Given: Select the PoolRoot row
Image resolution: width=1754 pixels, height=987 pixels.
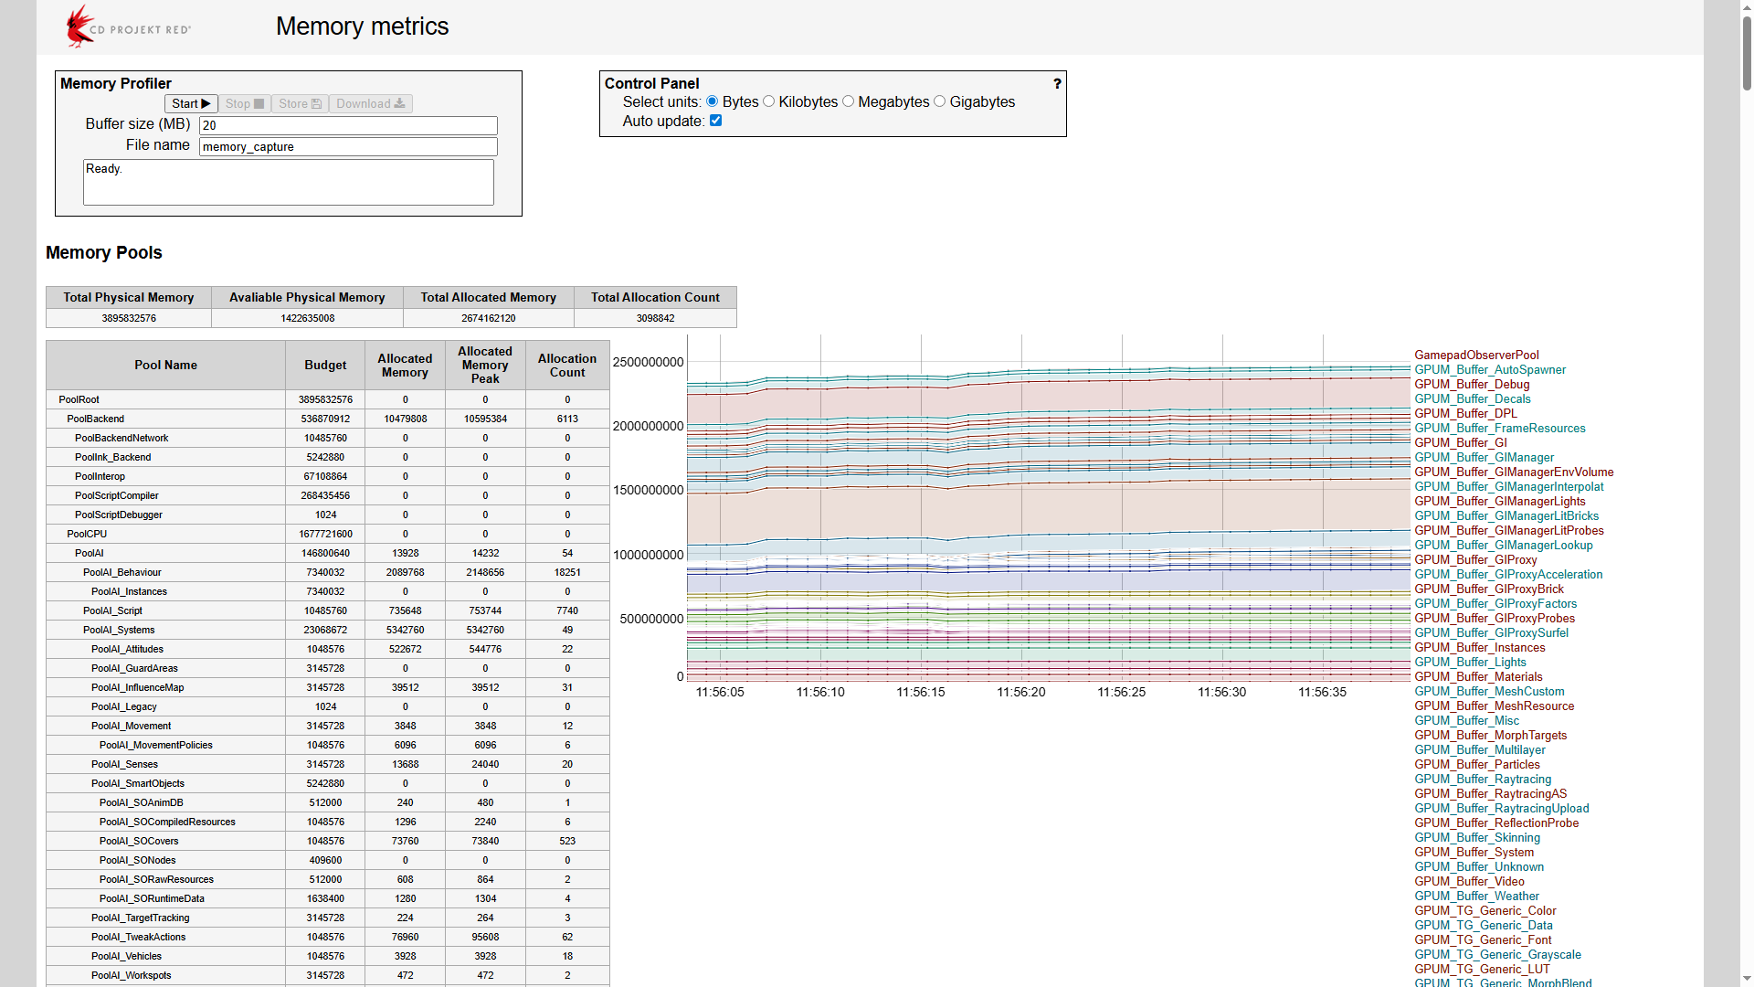Looking at the screenshot, I should coord(328,400).
